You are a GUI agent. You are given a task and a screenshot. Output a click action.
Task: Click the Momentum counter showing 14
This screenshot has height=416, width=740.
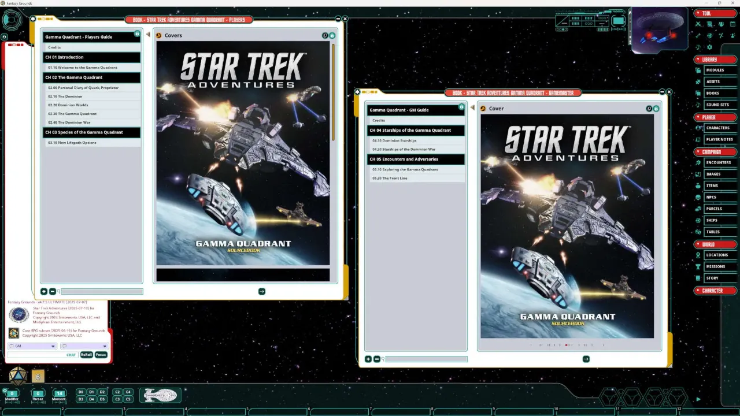(x=59, y=394)
